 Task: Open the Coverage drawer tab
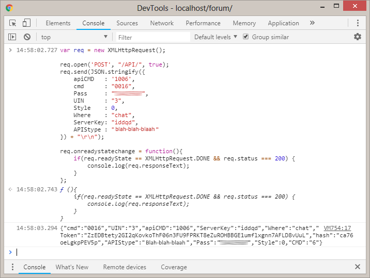(174, 267)
